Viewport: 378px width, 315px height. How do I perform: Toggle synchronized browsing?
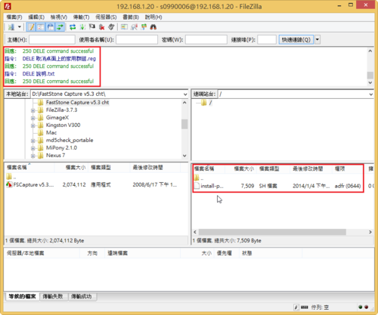coord(144,27)
